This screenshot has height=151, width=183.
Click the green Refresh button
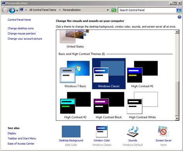(x=114, y=10)
